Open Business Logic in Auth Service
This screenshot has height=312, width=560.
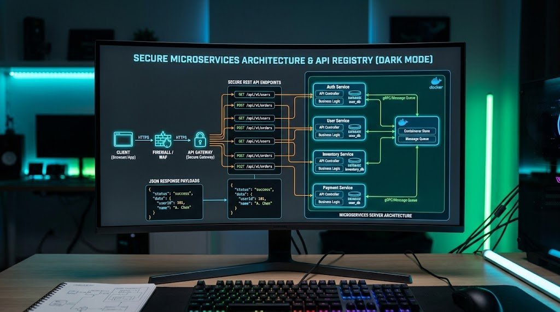point(329,101)
